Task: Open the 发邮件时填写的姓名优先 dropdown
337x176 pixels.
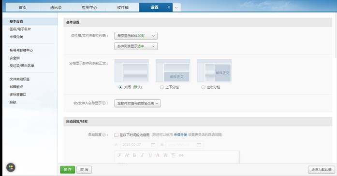Action: pos(137,103)
